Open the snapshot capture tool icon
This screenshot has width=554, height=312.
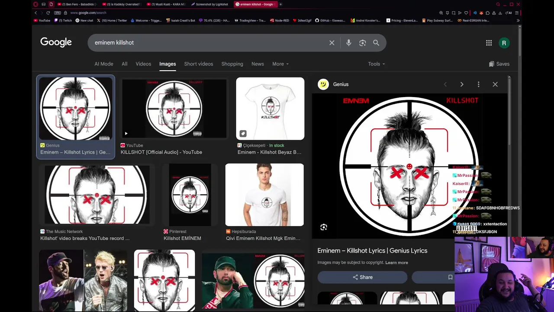pyautogui.click(x=454, y=13)
